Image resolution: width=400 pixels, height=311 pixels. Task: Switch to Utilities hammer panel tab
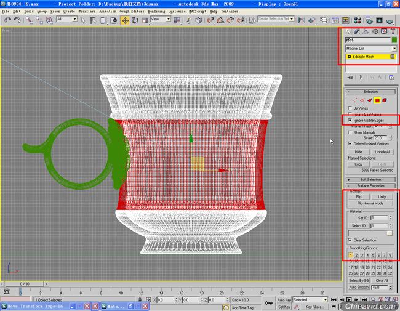click(x=393, y=31)
